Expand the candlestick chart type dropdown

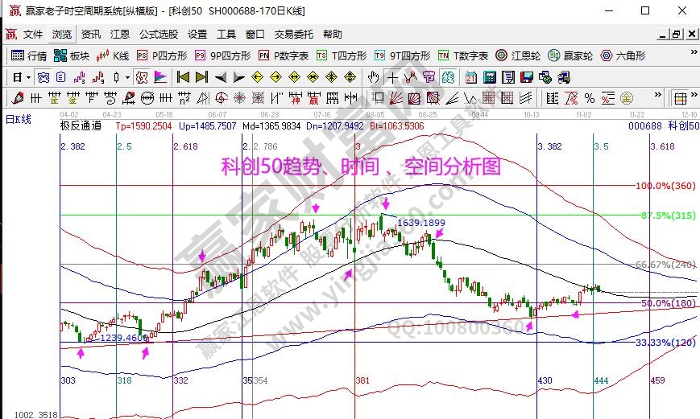[x=128, y=78]
